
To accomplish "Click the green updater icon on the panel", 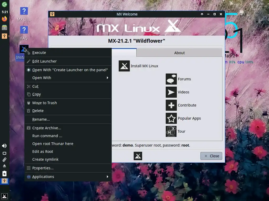I will tap(4, 4).
